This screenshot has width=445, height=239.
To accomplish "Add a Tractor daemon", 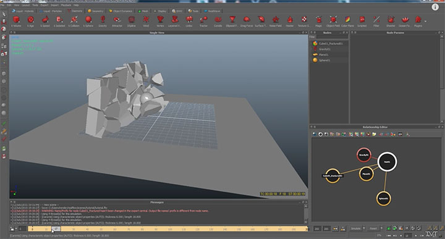I will [x=203, y=21].
